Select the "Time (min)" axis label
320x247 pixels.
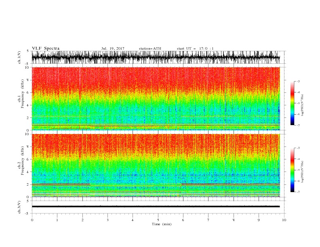(x=162, y=224)
